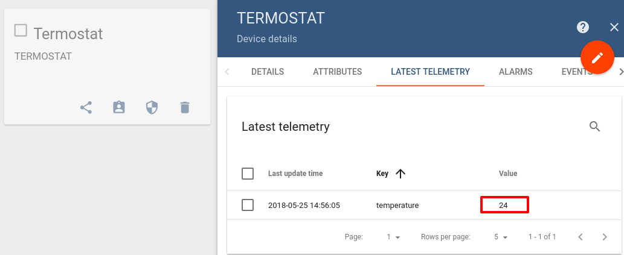Open the Page number dropdown
The image size is (624, 255).
[x=393, y=237]
